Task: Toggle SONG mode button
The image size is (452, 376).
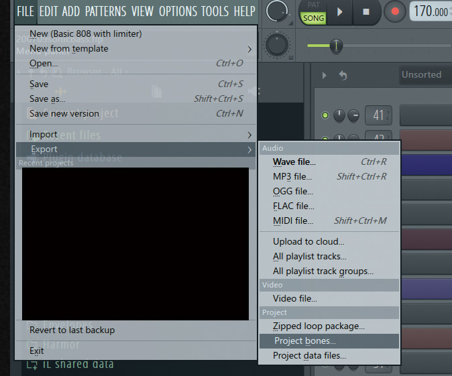Action: tap(313, 18)
